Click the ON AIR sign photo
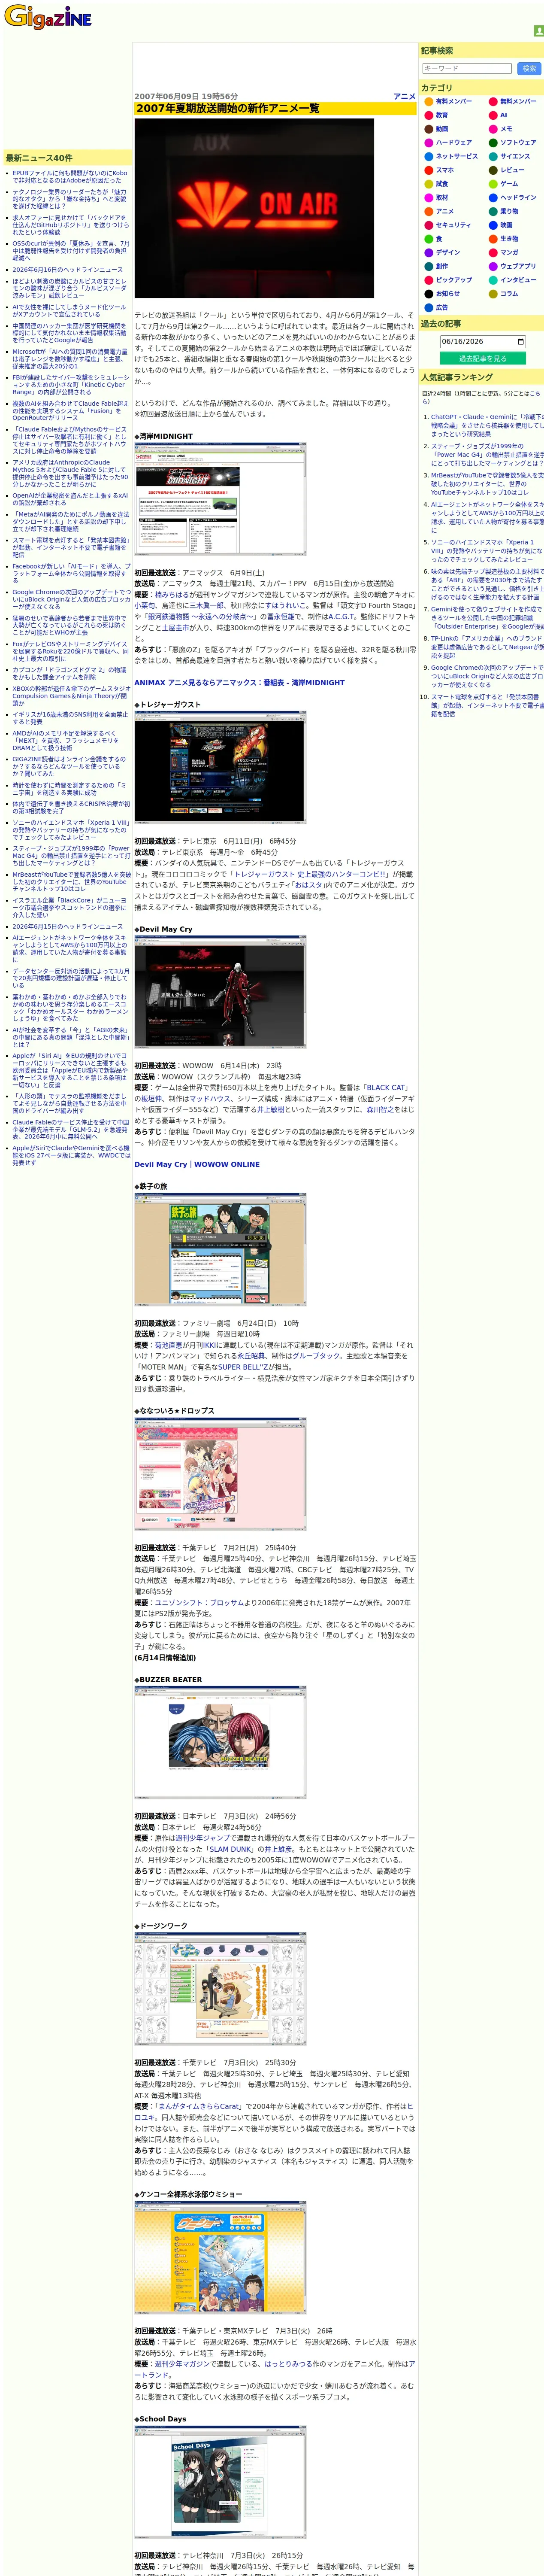This screenshot has width=544, height=2576. click(x=254, y=208)
